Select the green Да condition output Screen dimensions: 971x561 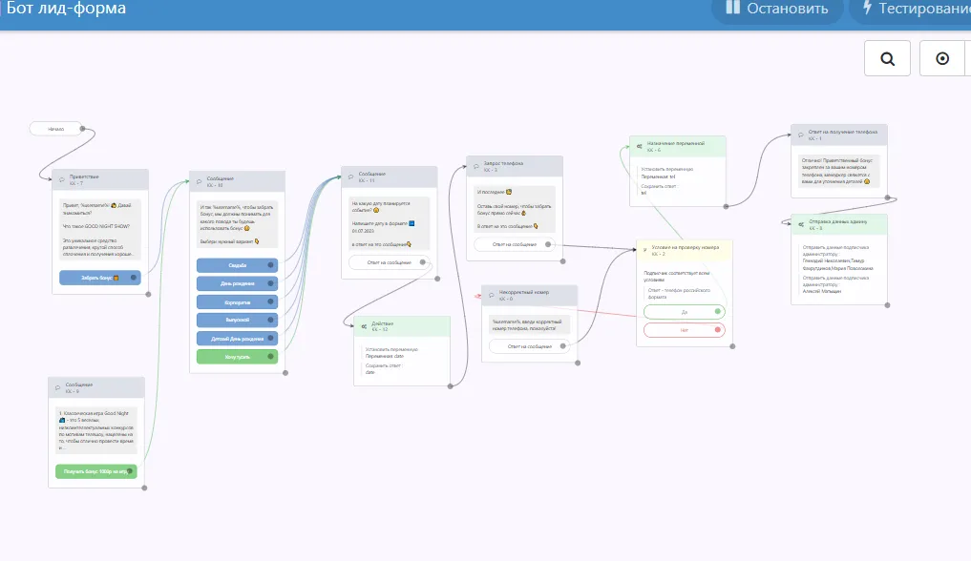(684, 312)
